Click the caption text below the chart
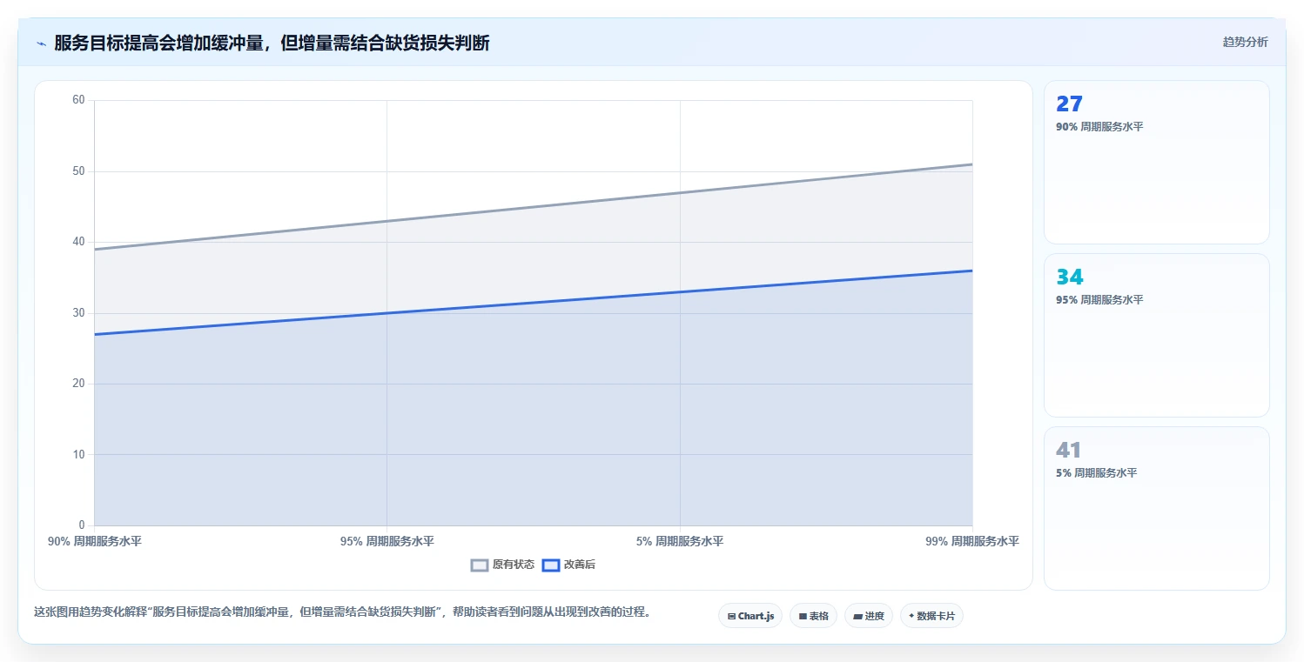1304x662 pixels. (x=343, y=612)
